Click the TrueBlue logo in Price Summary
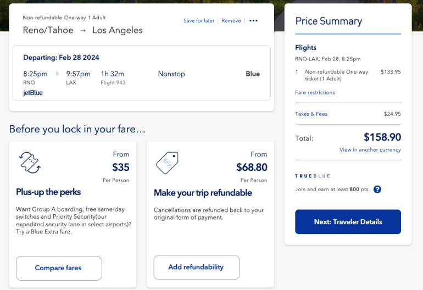The image size is (423, 290). pyautogui.click(x=311, y=176)
